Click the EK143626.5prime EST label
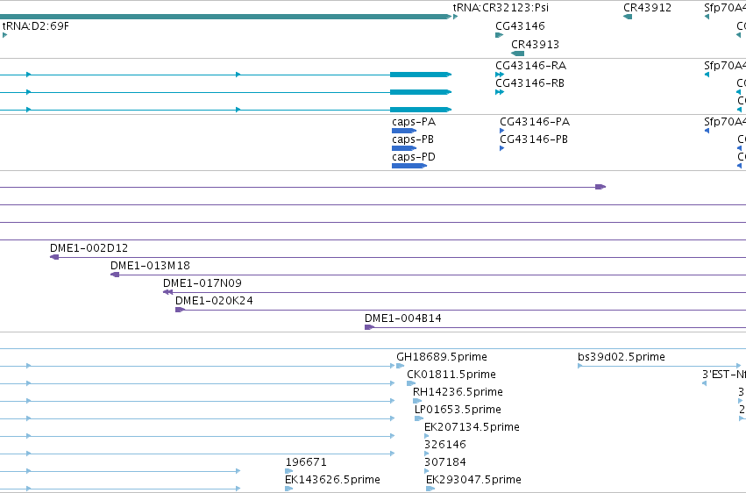Image resolution: width=746 pixels, height=493 pixels. point(332,480)
